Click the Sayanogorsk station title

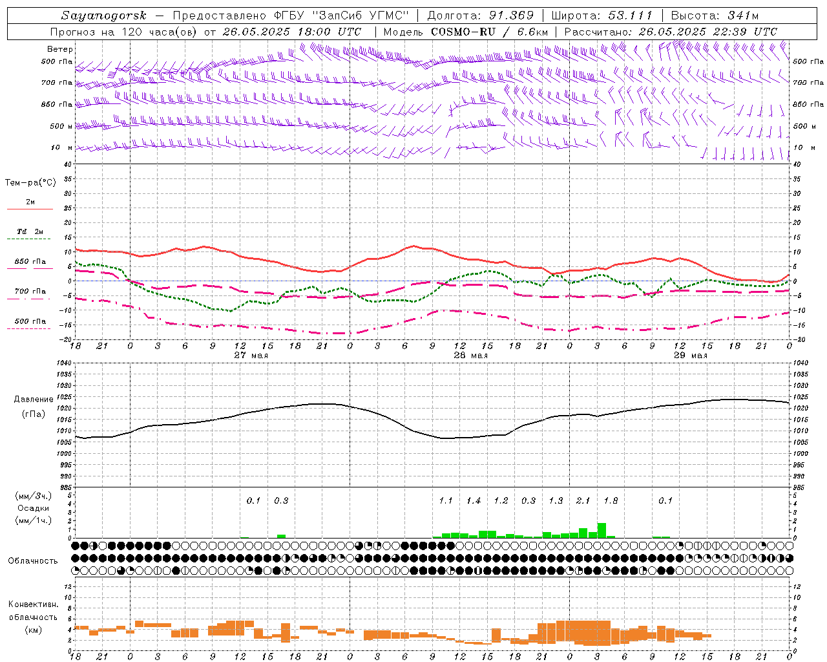point(104,16)
